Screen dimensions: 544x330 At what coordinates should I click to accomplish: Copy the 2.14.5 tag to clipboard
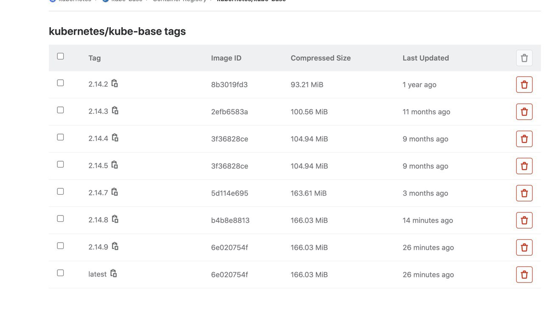[x=114, y=165]
